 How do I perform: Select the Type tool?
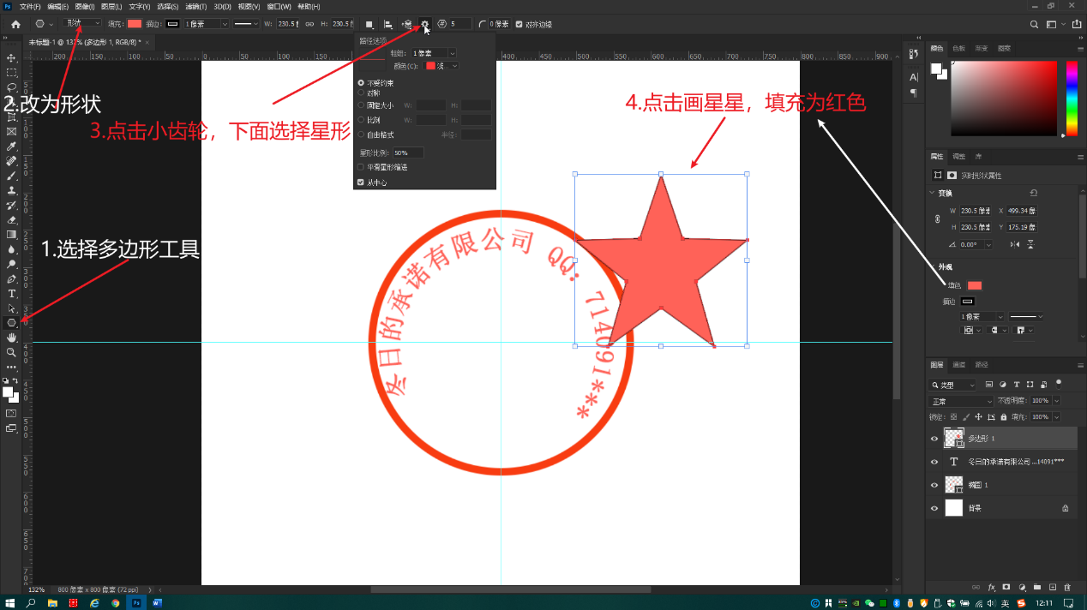[11, 293]
